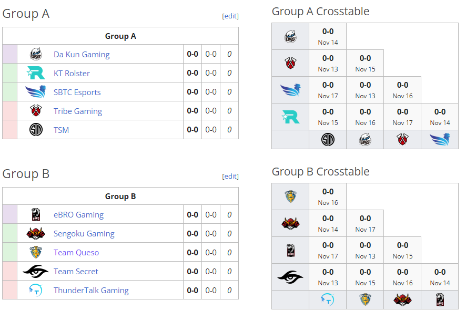Click the purple placement cell next to Da Kun Gaming

(x=10, y=54)
